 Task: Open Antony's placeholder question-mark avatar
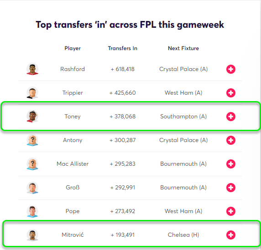pyautogui.click(x=32, y=140)
